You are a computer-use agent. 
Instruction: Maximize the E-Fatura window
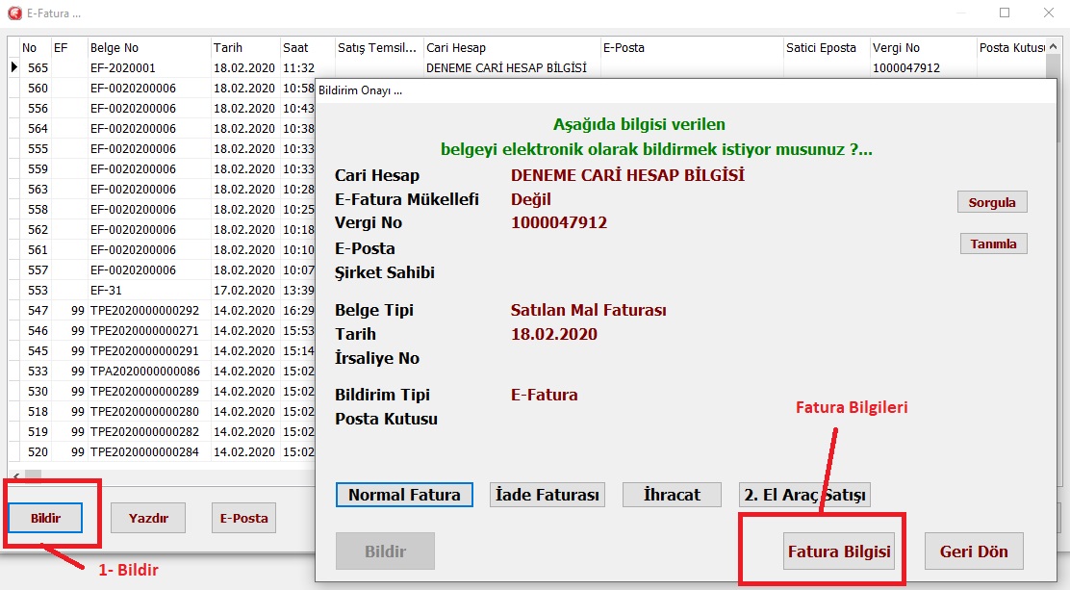(1005, 13)
